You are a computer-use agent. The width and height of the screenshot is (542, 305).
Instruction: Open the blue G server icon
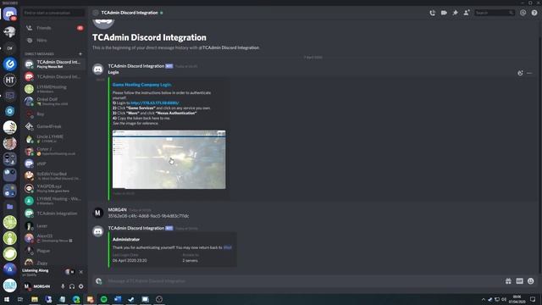pos(9,64)
